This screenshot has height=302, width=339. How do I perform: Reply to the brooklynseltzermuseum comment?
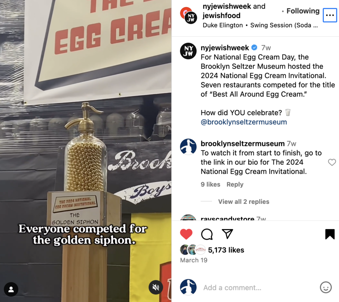[235, 184]
